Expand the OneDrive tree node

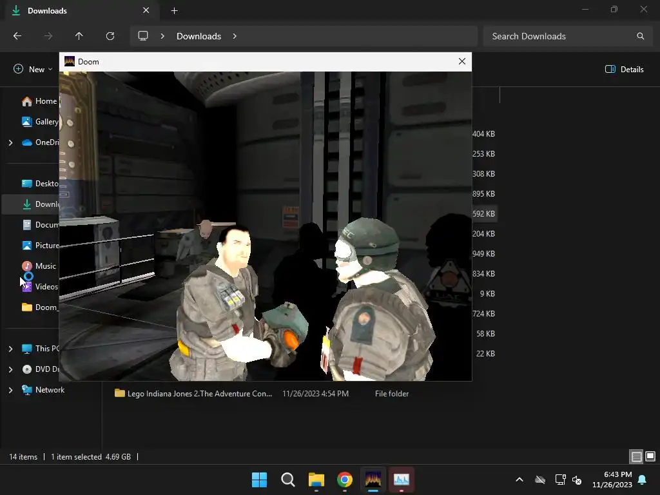[x=10, y=142]
